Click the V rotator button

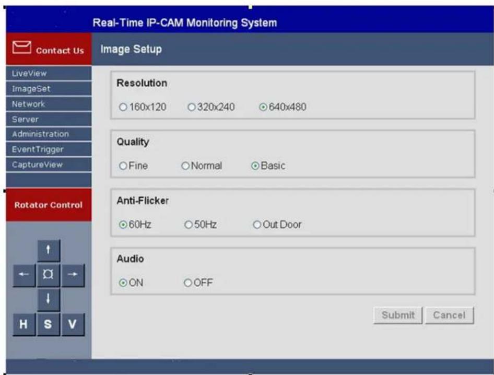point(73,324)
